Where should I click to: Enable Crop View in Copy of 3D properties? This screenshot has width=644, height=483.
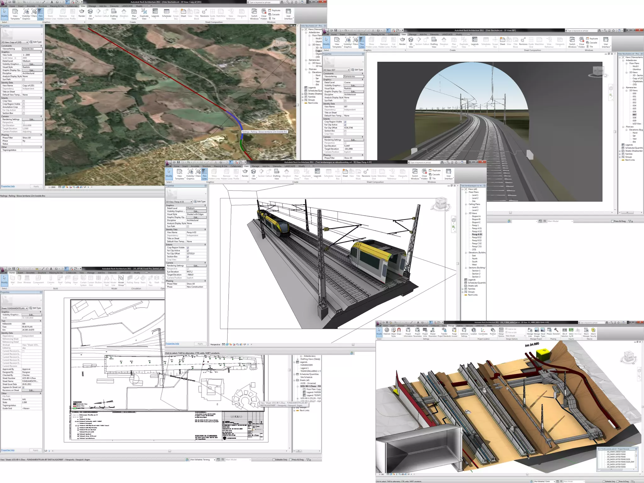[24, 101]
